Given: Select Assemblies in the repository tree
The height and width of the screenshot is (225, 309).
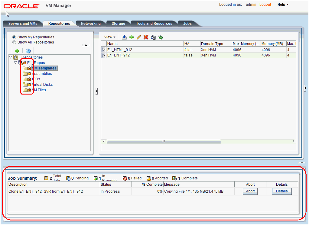Looking at the screenshot, I should click(x=42, y=74).
